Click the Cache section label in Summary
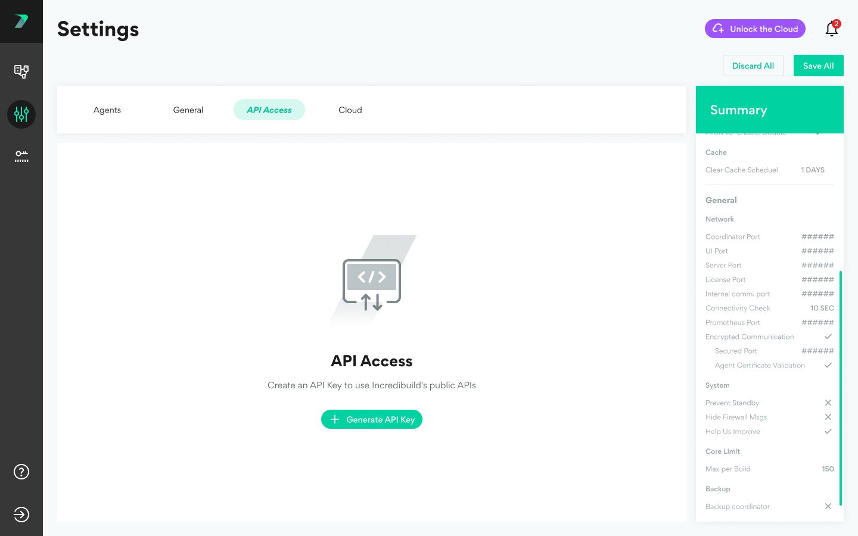The image size is (858, 536). coord(716,152)
